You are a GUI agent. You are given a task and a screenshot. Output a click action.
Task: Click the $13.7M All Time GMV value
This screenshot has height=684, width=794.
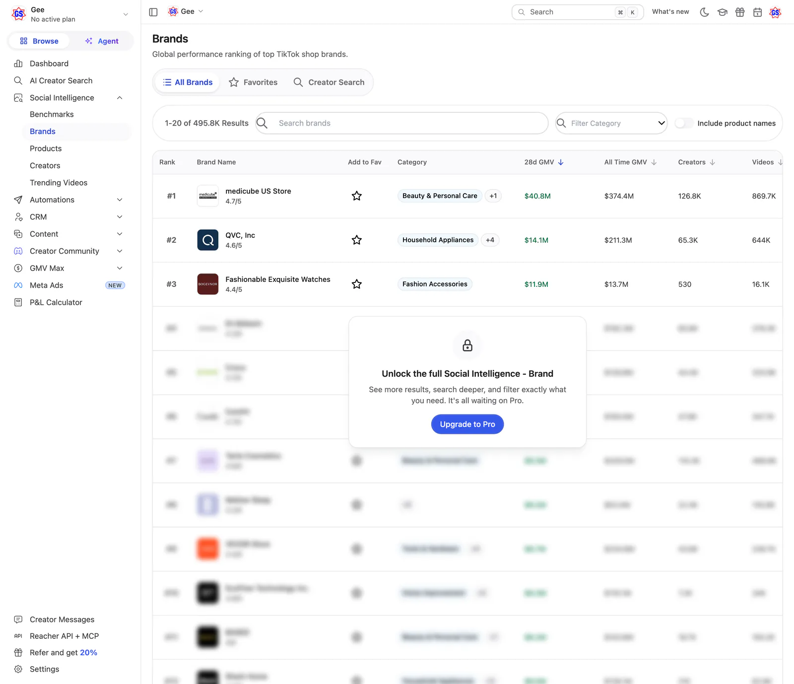point(616,284)
